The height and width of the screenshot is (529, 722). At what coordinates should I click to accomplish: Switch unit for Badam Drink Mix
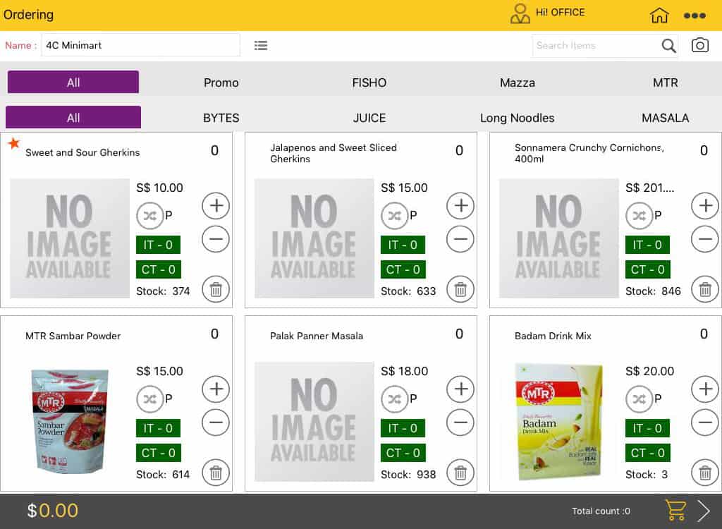click(x=639, y=399)
